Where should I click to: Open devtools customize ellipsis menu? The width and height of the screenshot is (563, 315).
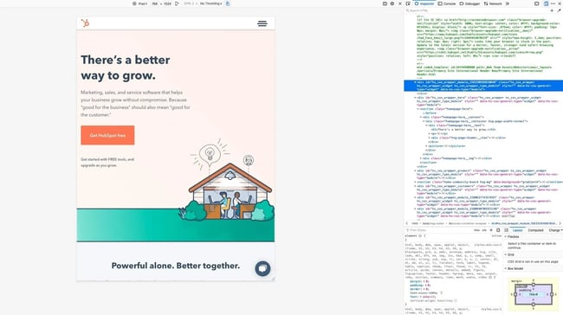click(553, 3)
